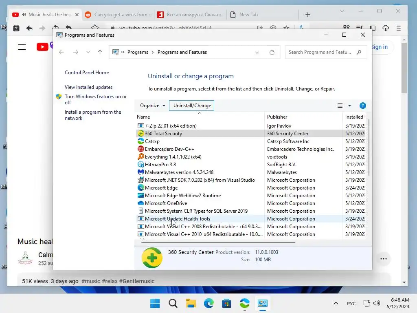Screen dimensions: 417x313
Task: Click the Microsoft OneDrive cloud icon
Action: (140, 203)
